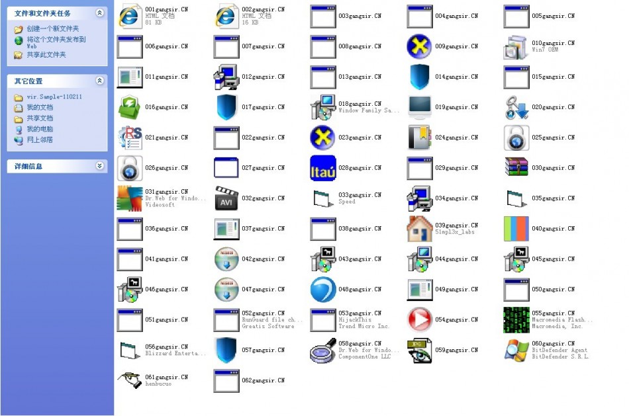This screenshot has height=416, width=629.
Task: Click the monitor icon of 019gangsir.CN
Action: (x=420, y=107)
